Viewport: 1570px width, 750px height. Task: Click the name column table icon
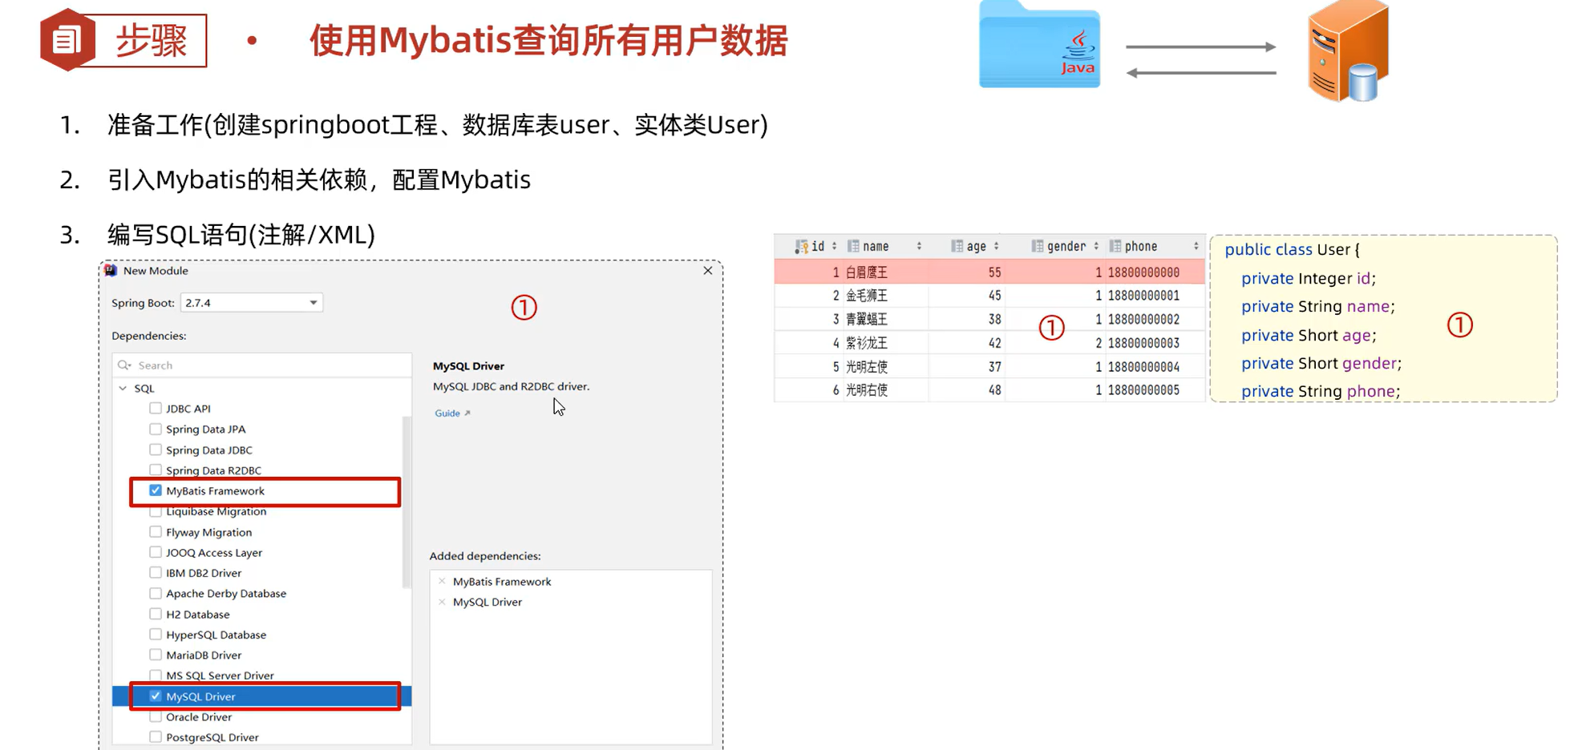tap(853, 247)
